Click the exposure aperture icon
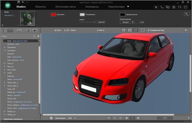Screen dimensions: 192x123 coord(51,118)
